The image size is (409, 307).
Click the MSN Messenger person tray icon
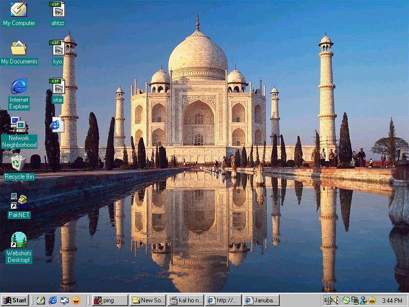click(363, 300)
